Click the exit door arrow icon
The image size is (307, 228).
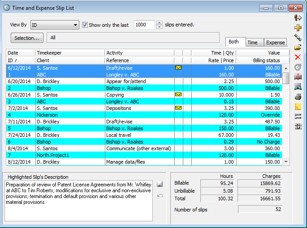click(298, 18)
